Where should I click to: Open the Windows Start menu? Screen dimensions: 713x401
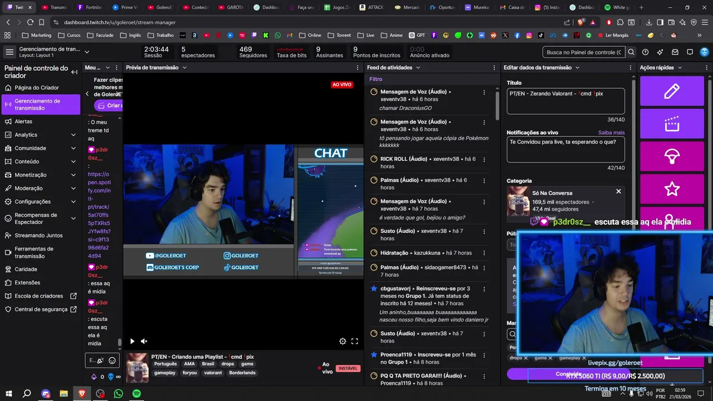tap(9, 394)
